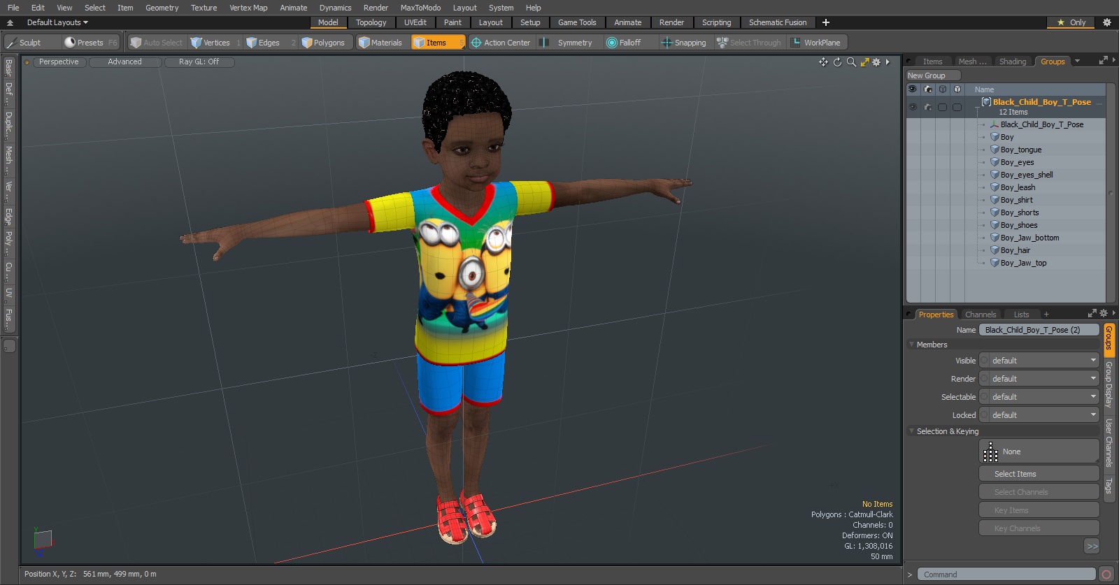Screen dimensions: 1119x585
Task: Open the Vertex Map menu
Action: pos(248,8)
